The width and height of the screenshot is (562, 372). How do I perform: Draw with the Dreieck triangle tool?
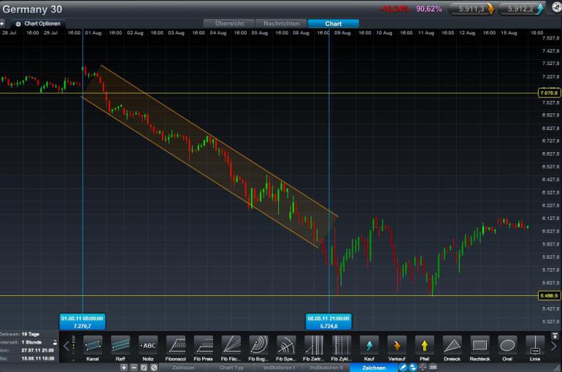coord(452,349)
